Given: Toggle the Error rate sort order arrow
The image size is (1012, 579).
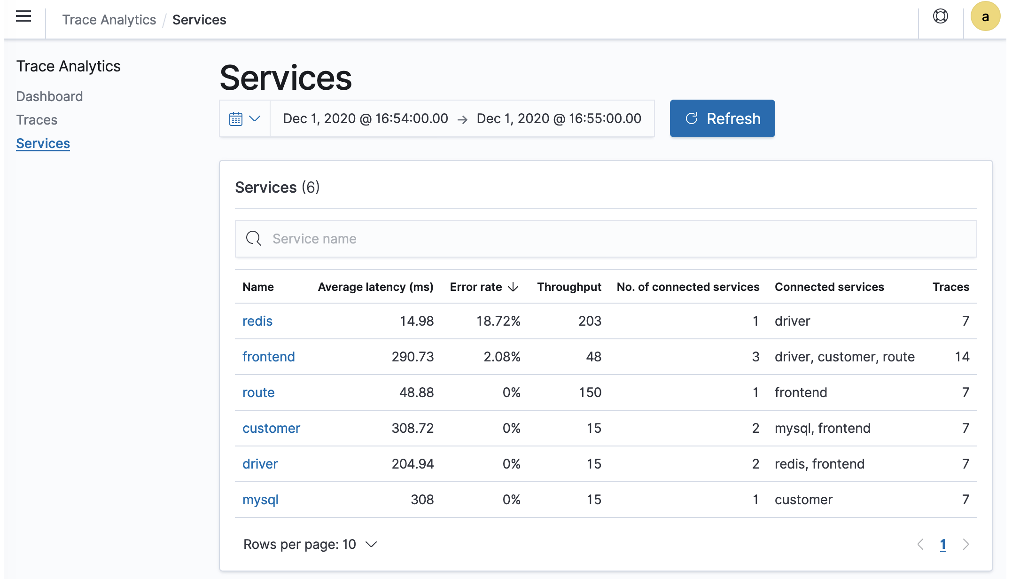Looking at the screenshot, I should tap(513, 287).
